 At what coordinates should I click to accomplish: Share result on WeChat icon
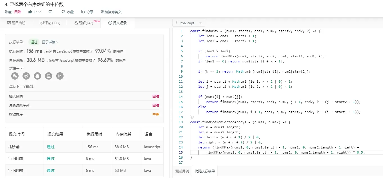pos(15,76)
